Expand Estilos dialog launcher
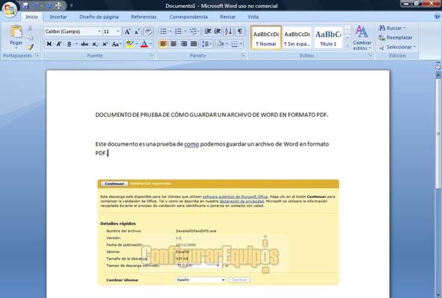Screen dimensions: 442x298 click(370, 55)
